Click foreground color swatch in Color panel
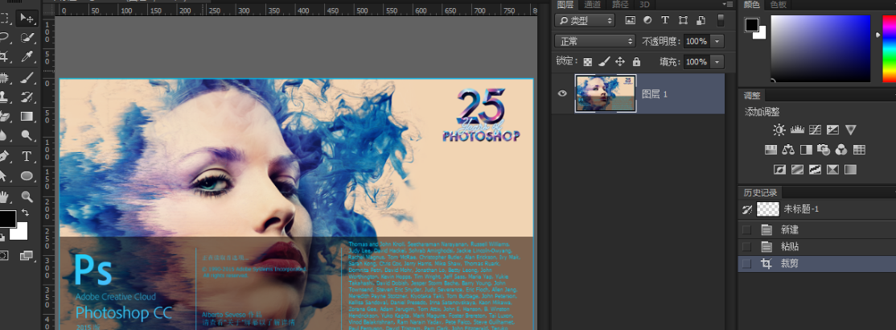 click(751, 25)
